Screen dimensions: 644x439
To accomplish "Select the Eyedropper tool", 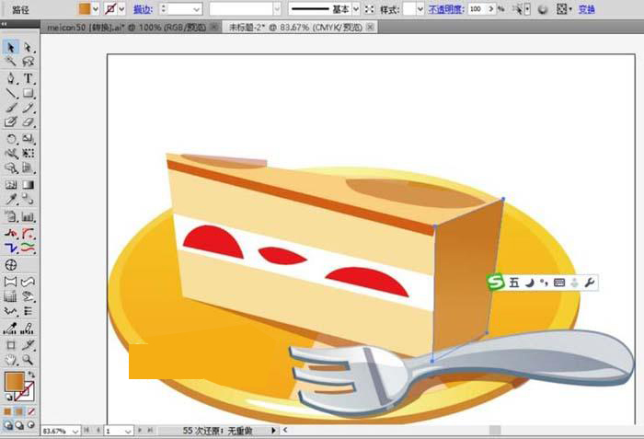I will coord(11,200).
